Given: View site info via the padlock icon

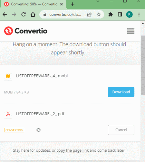Looking at the screenshot, I should coord(45,14).
